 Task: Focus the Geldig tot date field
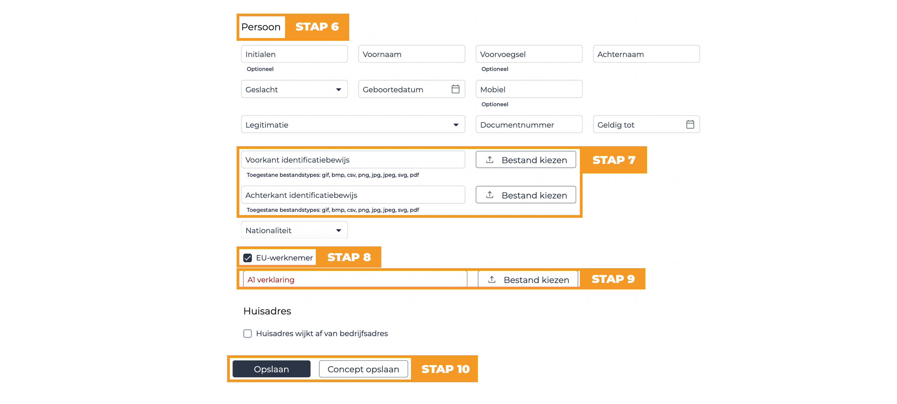pyautogui.click(x=646, y=124)
